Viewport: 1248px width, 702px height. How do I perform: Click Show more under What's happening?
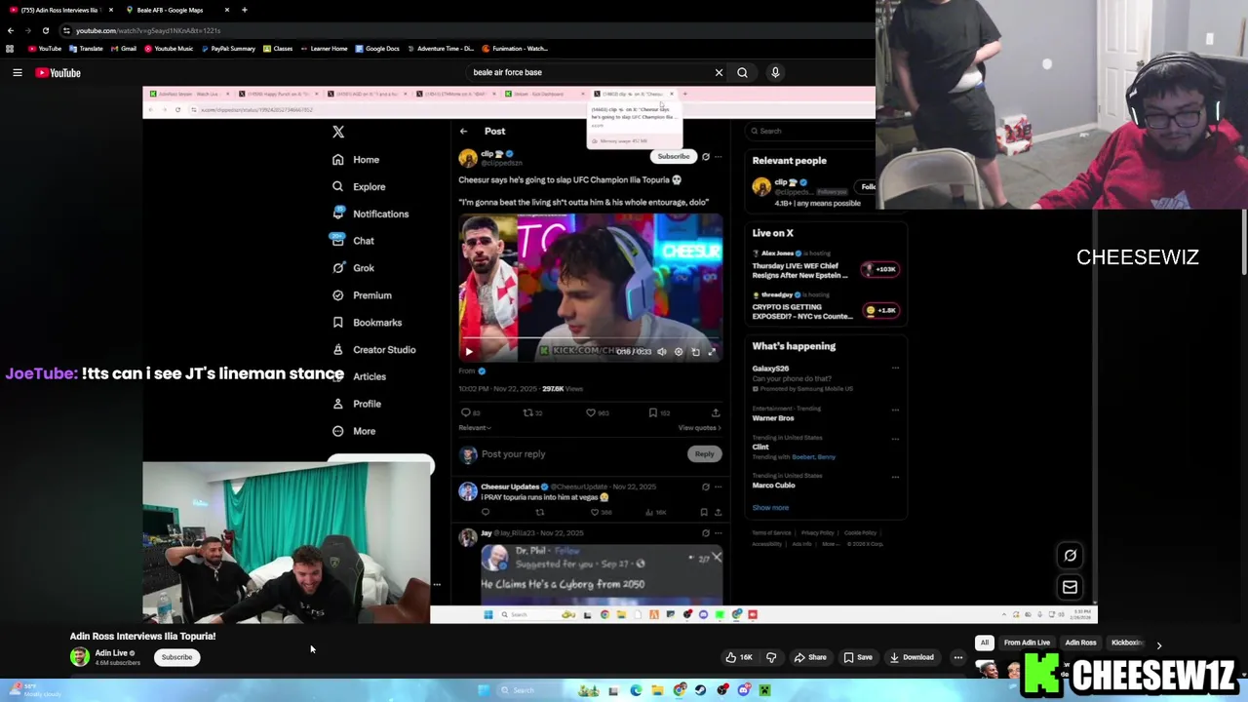coord(770,508)
